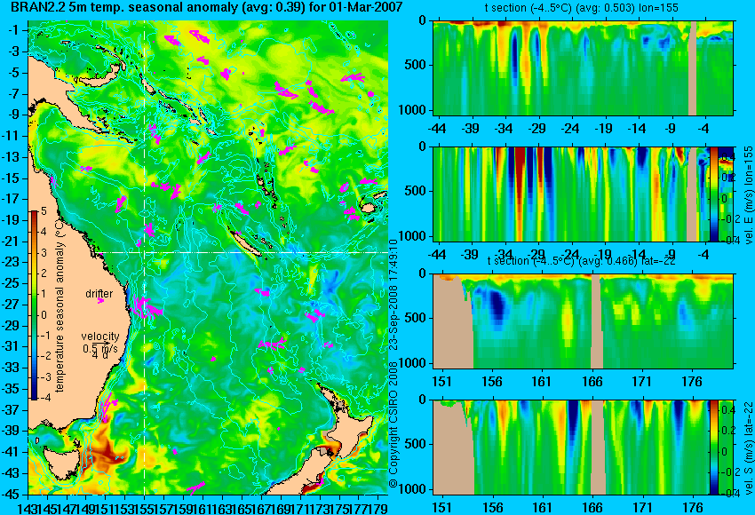Select the 'velocity' legend label
This screenshot has width=755, height=515.
click(100, 337)
